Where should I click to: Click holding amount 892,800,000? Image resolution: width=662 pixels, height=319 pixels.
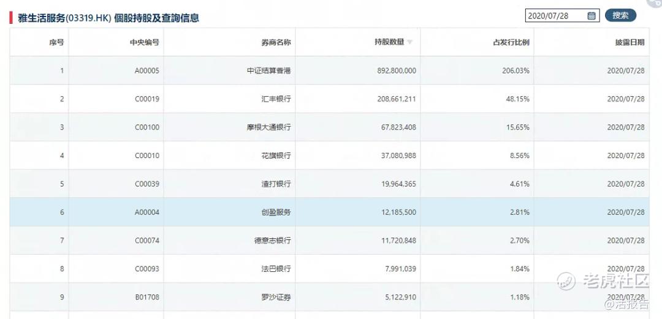tap(397, 70)
